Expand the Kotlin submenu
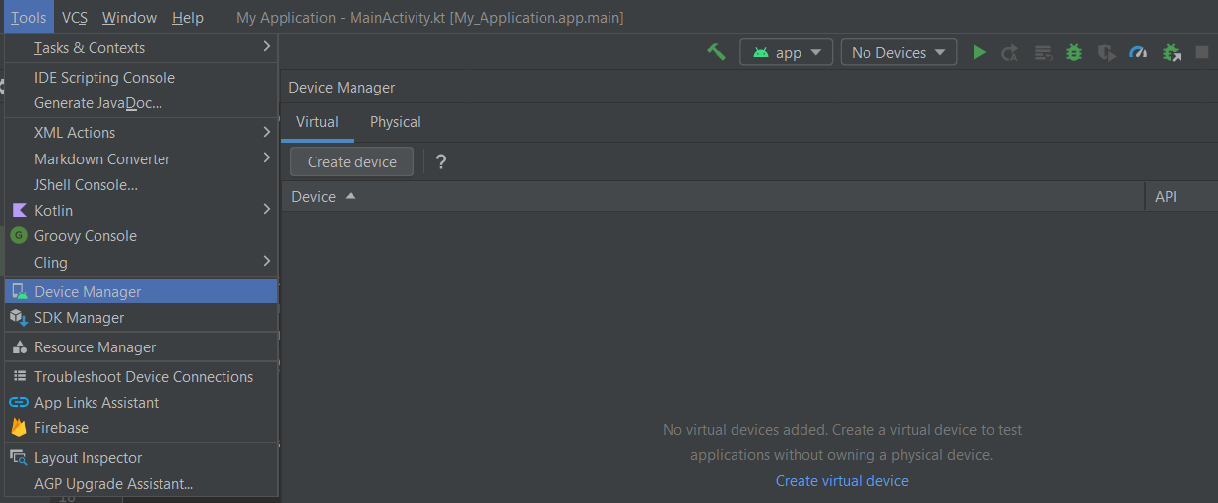The height and width of the screenshot is (503, 1218). [x=140, y=210]
